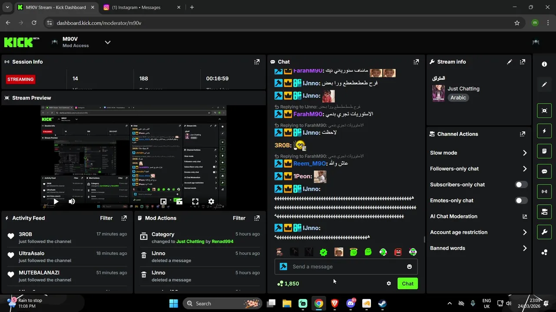
Task: Pop out the Channel Actions panel
Action: coord(523,134)
